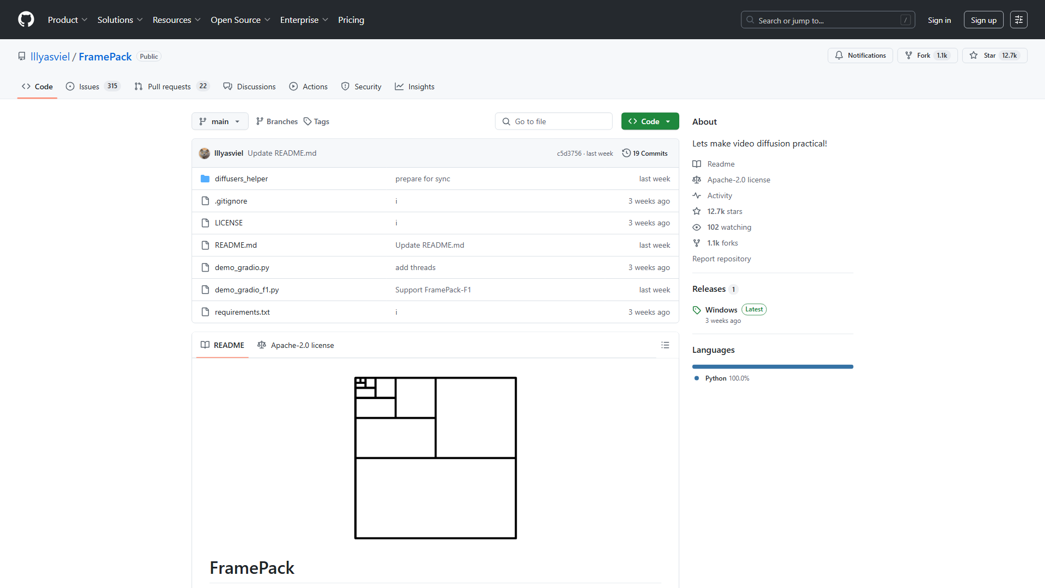Open the appearance settings icon in header
This screenshot has width=1045, height=588.
click(x=1019, y=20)
